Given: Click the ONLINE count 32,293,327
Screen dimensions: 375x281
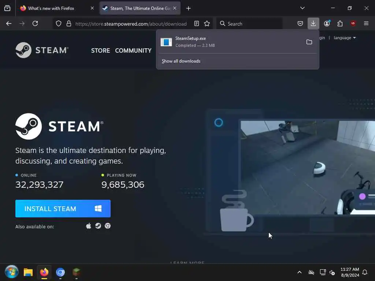Looking at the screenshot, I should tap(40, 185).
